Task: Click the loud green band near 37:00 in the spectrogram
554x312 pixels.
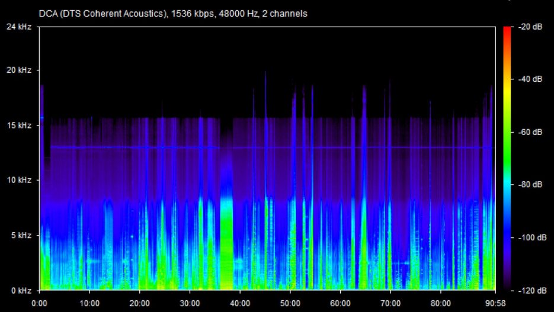Action: [227, 243]
